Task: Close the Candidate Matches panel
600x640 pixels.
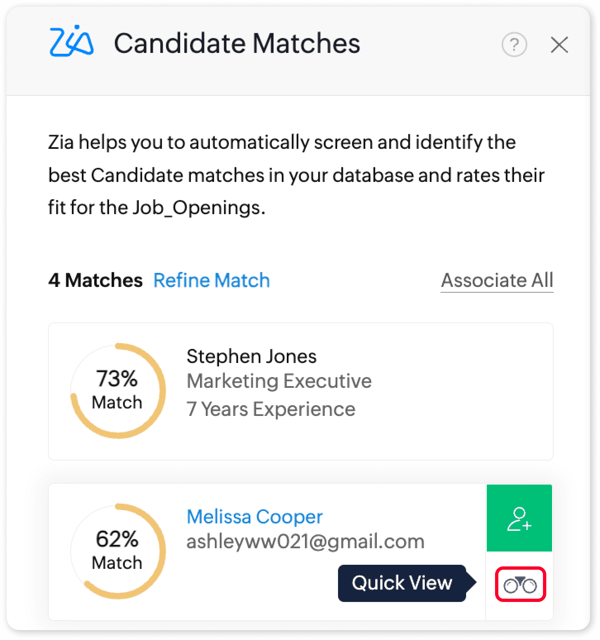Action: pos(559,45)
